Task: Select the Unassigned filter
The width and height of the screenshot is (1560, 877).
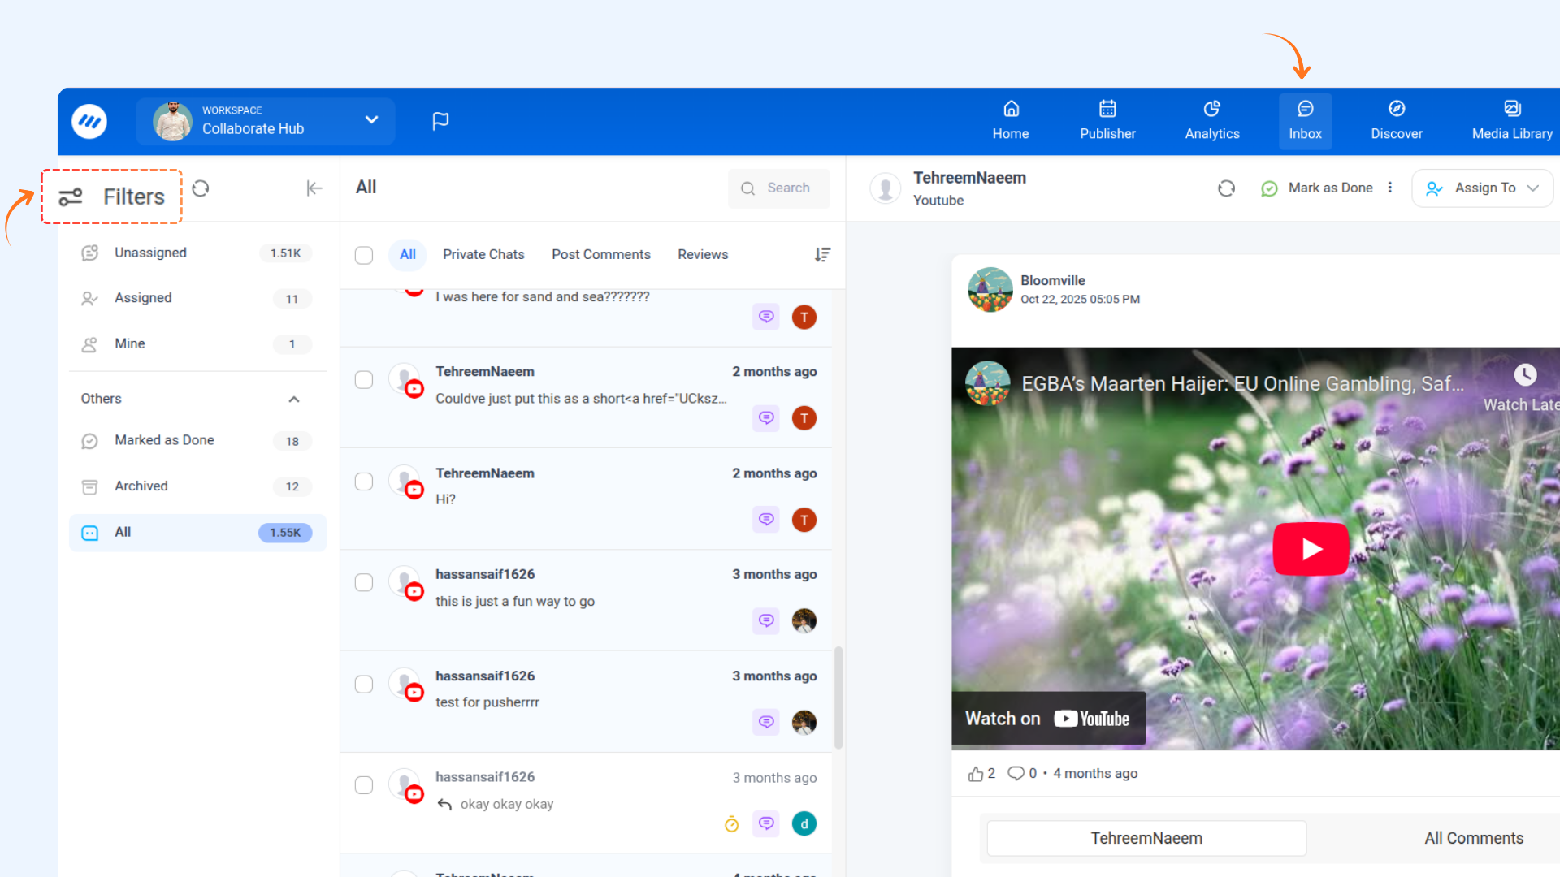Action: tap(197, 253)
